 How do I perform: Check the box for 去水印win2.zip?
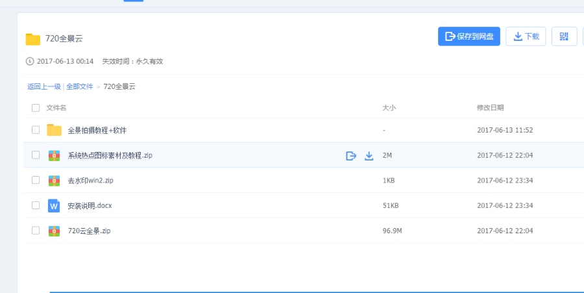point(36,180)
